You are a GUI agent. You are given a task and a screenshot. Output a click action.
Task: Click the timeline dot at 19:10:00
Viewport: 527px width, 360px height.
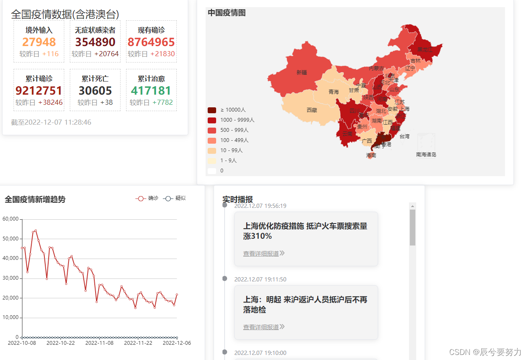(x=225, y=352)
